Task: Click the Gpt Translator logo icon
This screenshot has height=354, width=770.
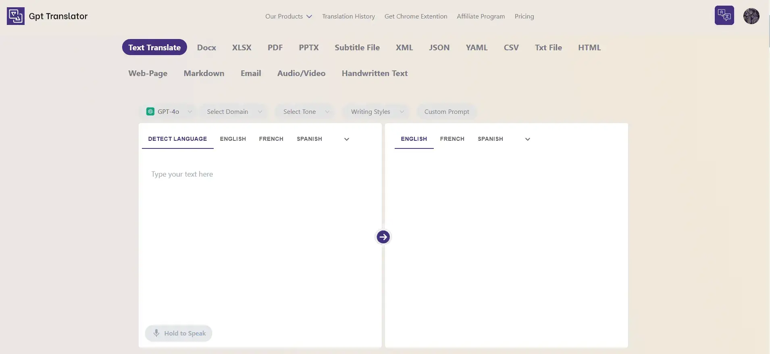Action: coord(16,16)
